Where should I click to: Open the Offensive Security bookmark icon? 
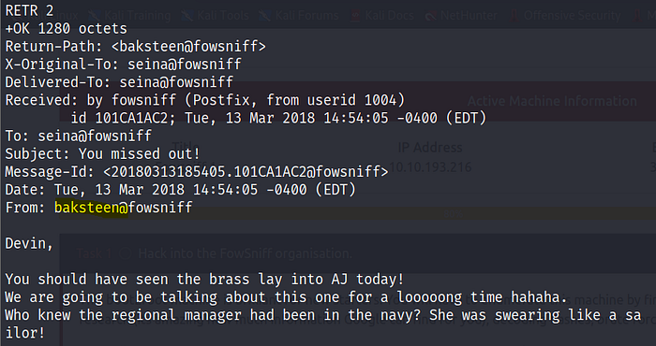514,16
